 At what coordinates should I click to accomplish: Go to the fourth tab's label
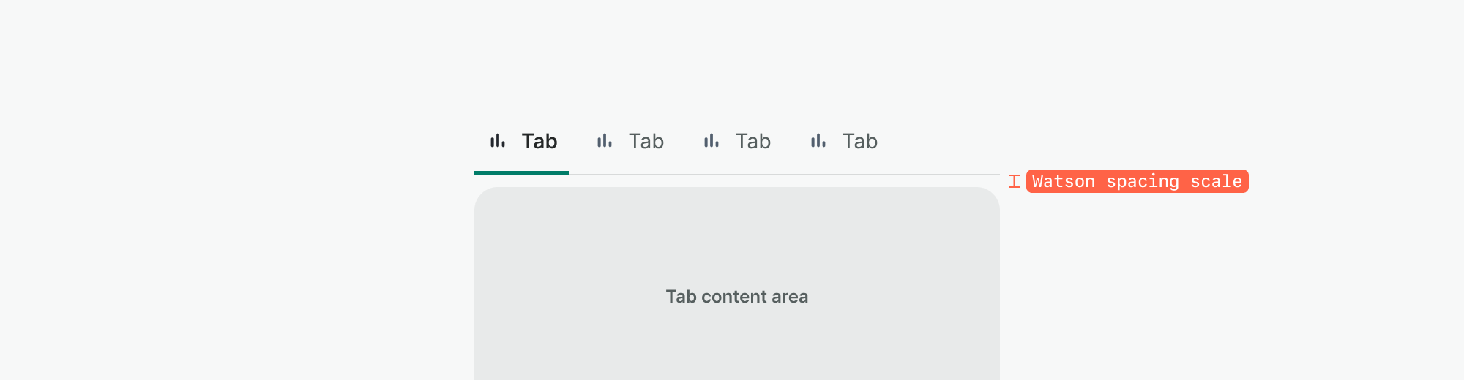tap(860, 141)
